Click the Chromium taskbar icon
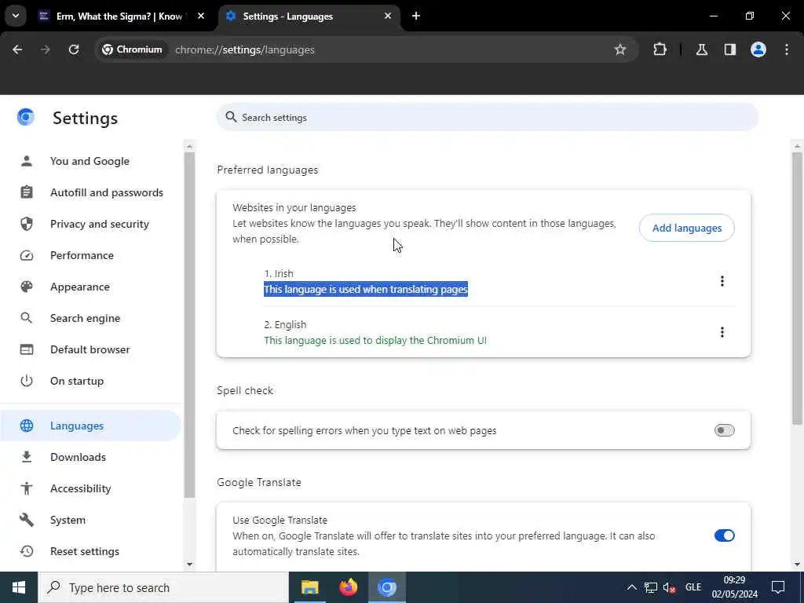This screenshot has height=603, width=804. (x=387, y=587)
